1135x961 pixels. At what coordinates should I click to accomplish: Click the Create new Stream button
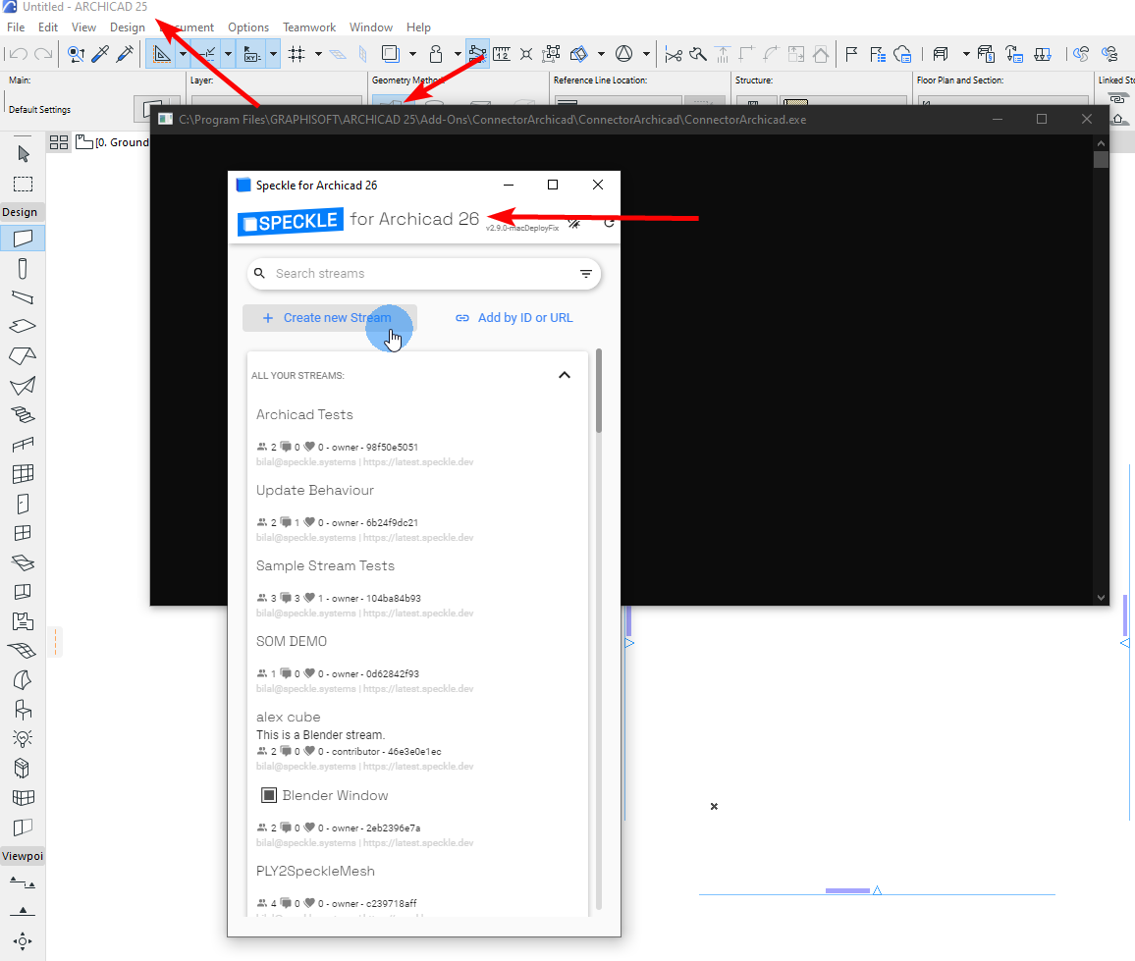tap(329, 317)
